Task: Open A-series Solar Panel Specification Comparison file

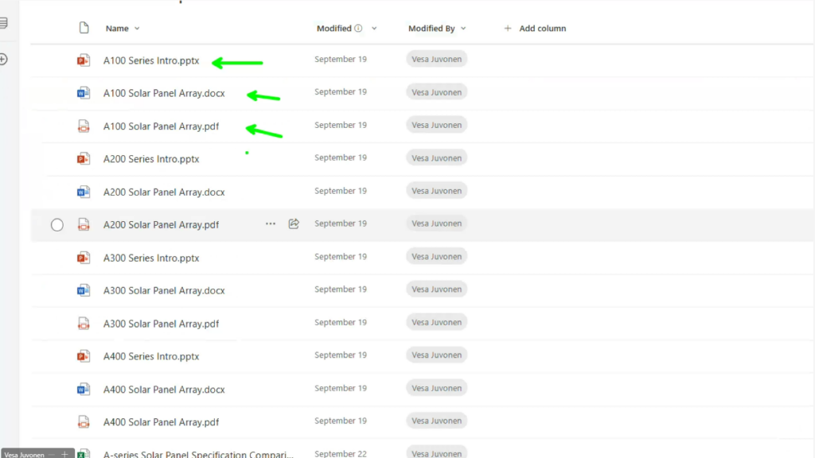Action: coord(198,454)
